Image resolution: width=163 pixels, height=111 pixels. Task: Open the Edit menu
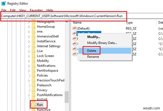pos(13,10)
